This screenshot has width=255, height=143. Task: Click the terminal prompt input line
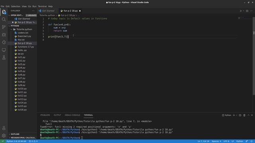82,138
